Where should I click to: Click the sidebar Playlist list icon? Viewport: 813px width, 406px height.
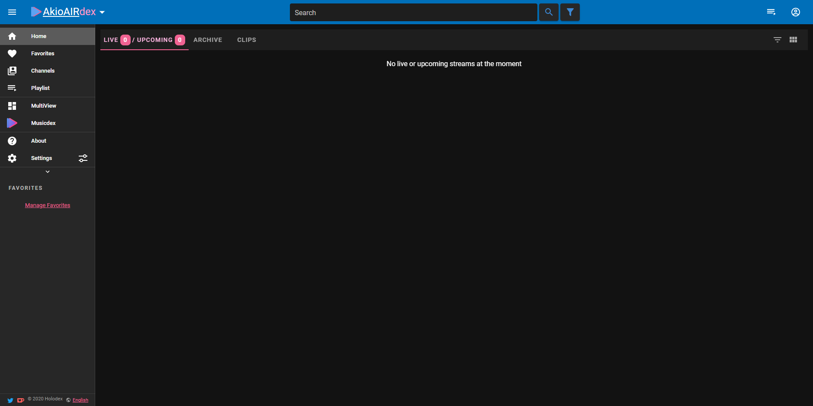[12, 88]
